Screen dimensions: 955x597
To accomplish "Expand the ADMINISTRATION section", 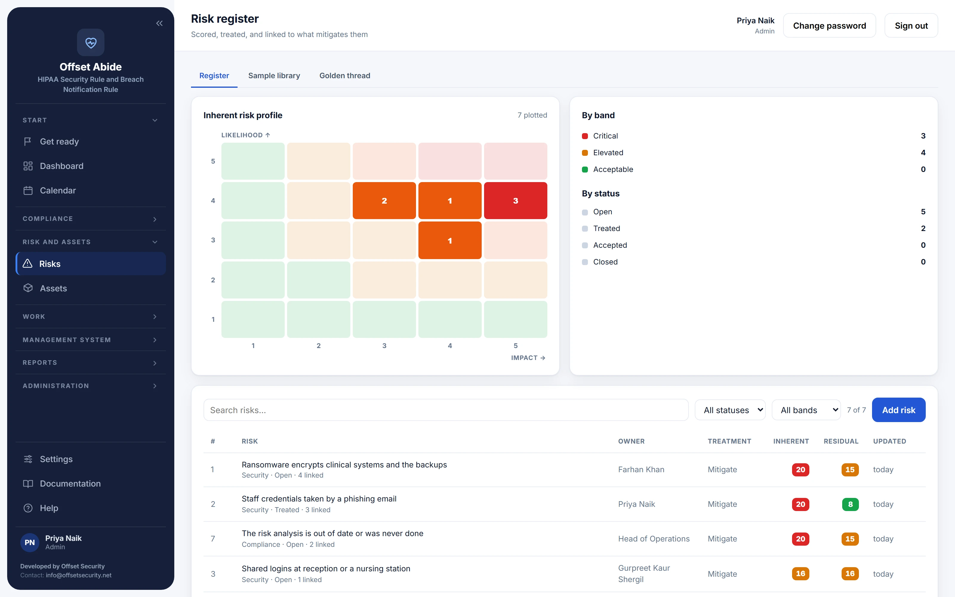I will [91, 386].
